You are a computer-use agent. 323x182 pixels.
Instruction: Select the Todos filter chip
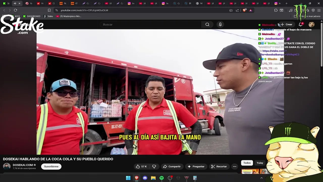click(x=247, y=163)
